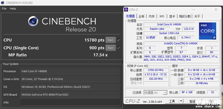Toggle the CPU test checkbox
This screenshot has height=109, width=223.
119,40
